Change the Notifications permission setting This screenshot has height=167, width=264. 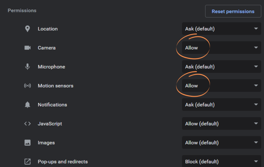[221, 105]
